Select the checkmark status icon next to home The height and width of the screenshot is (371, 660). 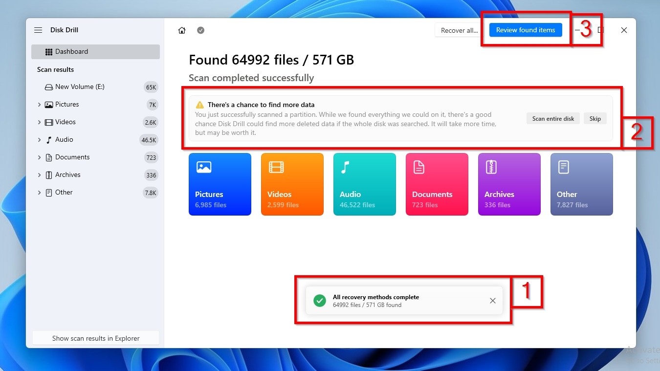pyautogui.click(x=200, y=30)
